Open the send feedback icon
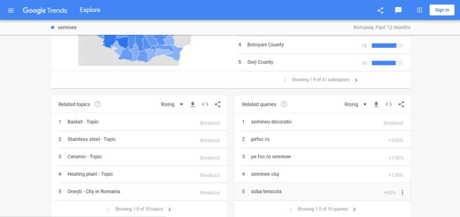Screen dimensions: 460x217 point(398,10)
